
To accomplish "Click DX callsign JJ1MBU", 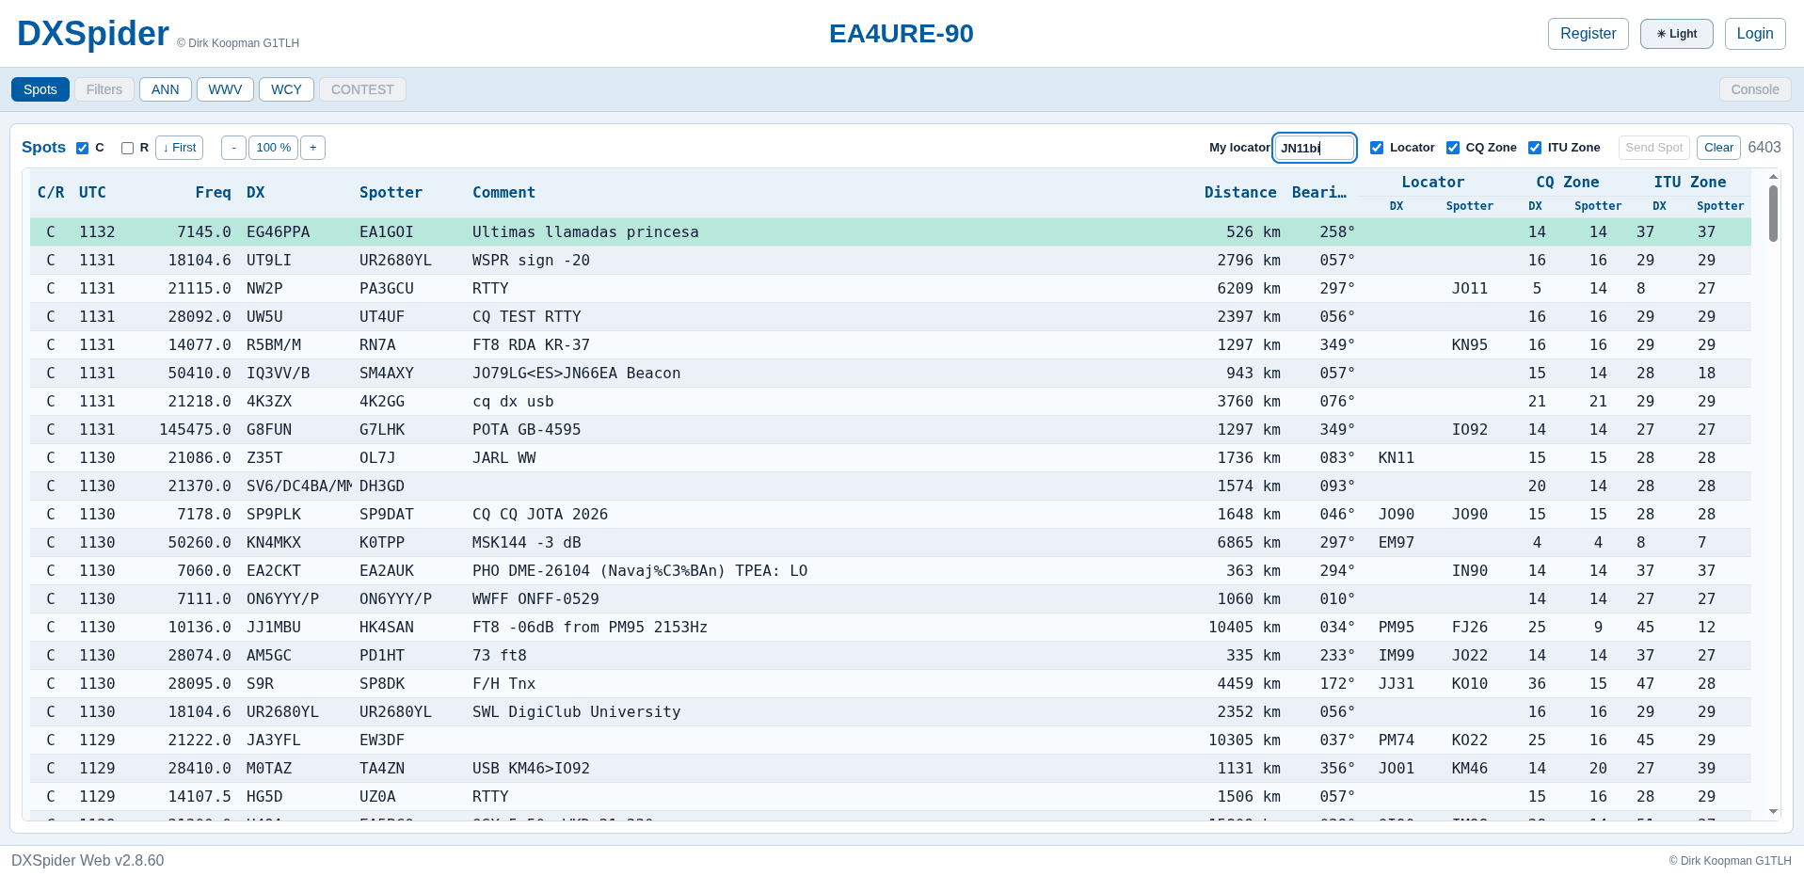I will [x=274, y=628].
